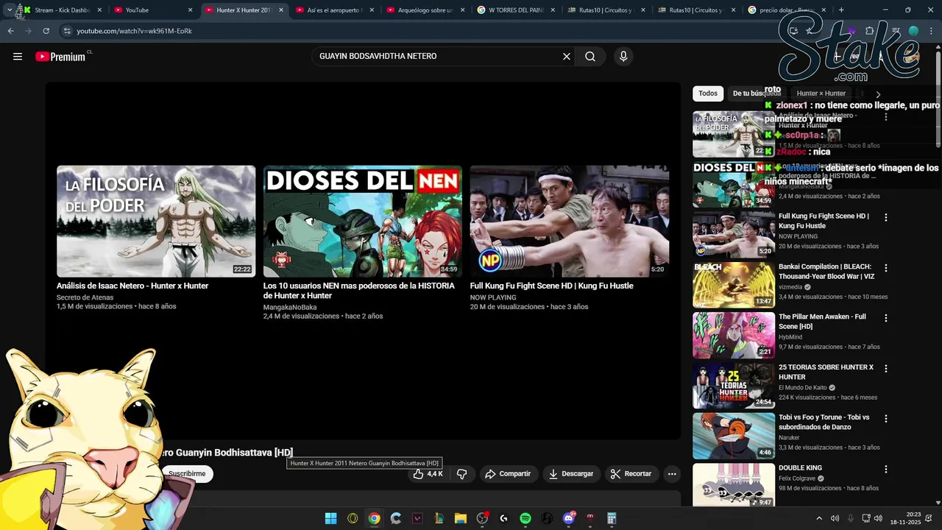Screen dimensions: 942x530
Task: Open DOUBLE KING sidebar video title
Action: [x=801, y=468]
